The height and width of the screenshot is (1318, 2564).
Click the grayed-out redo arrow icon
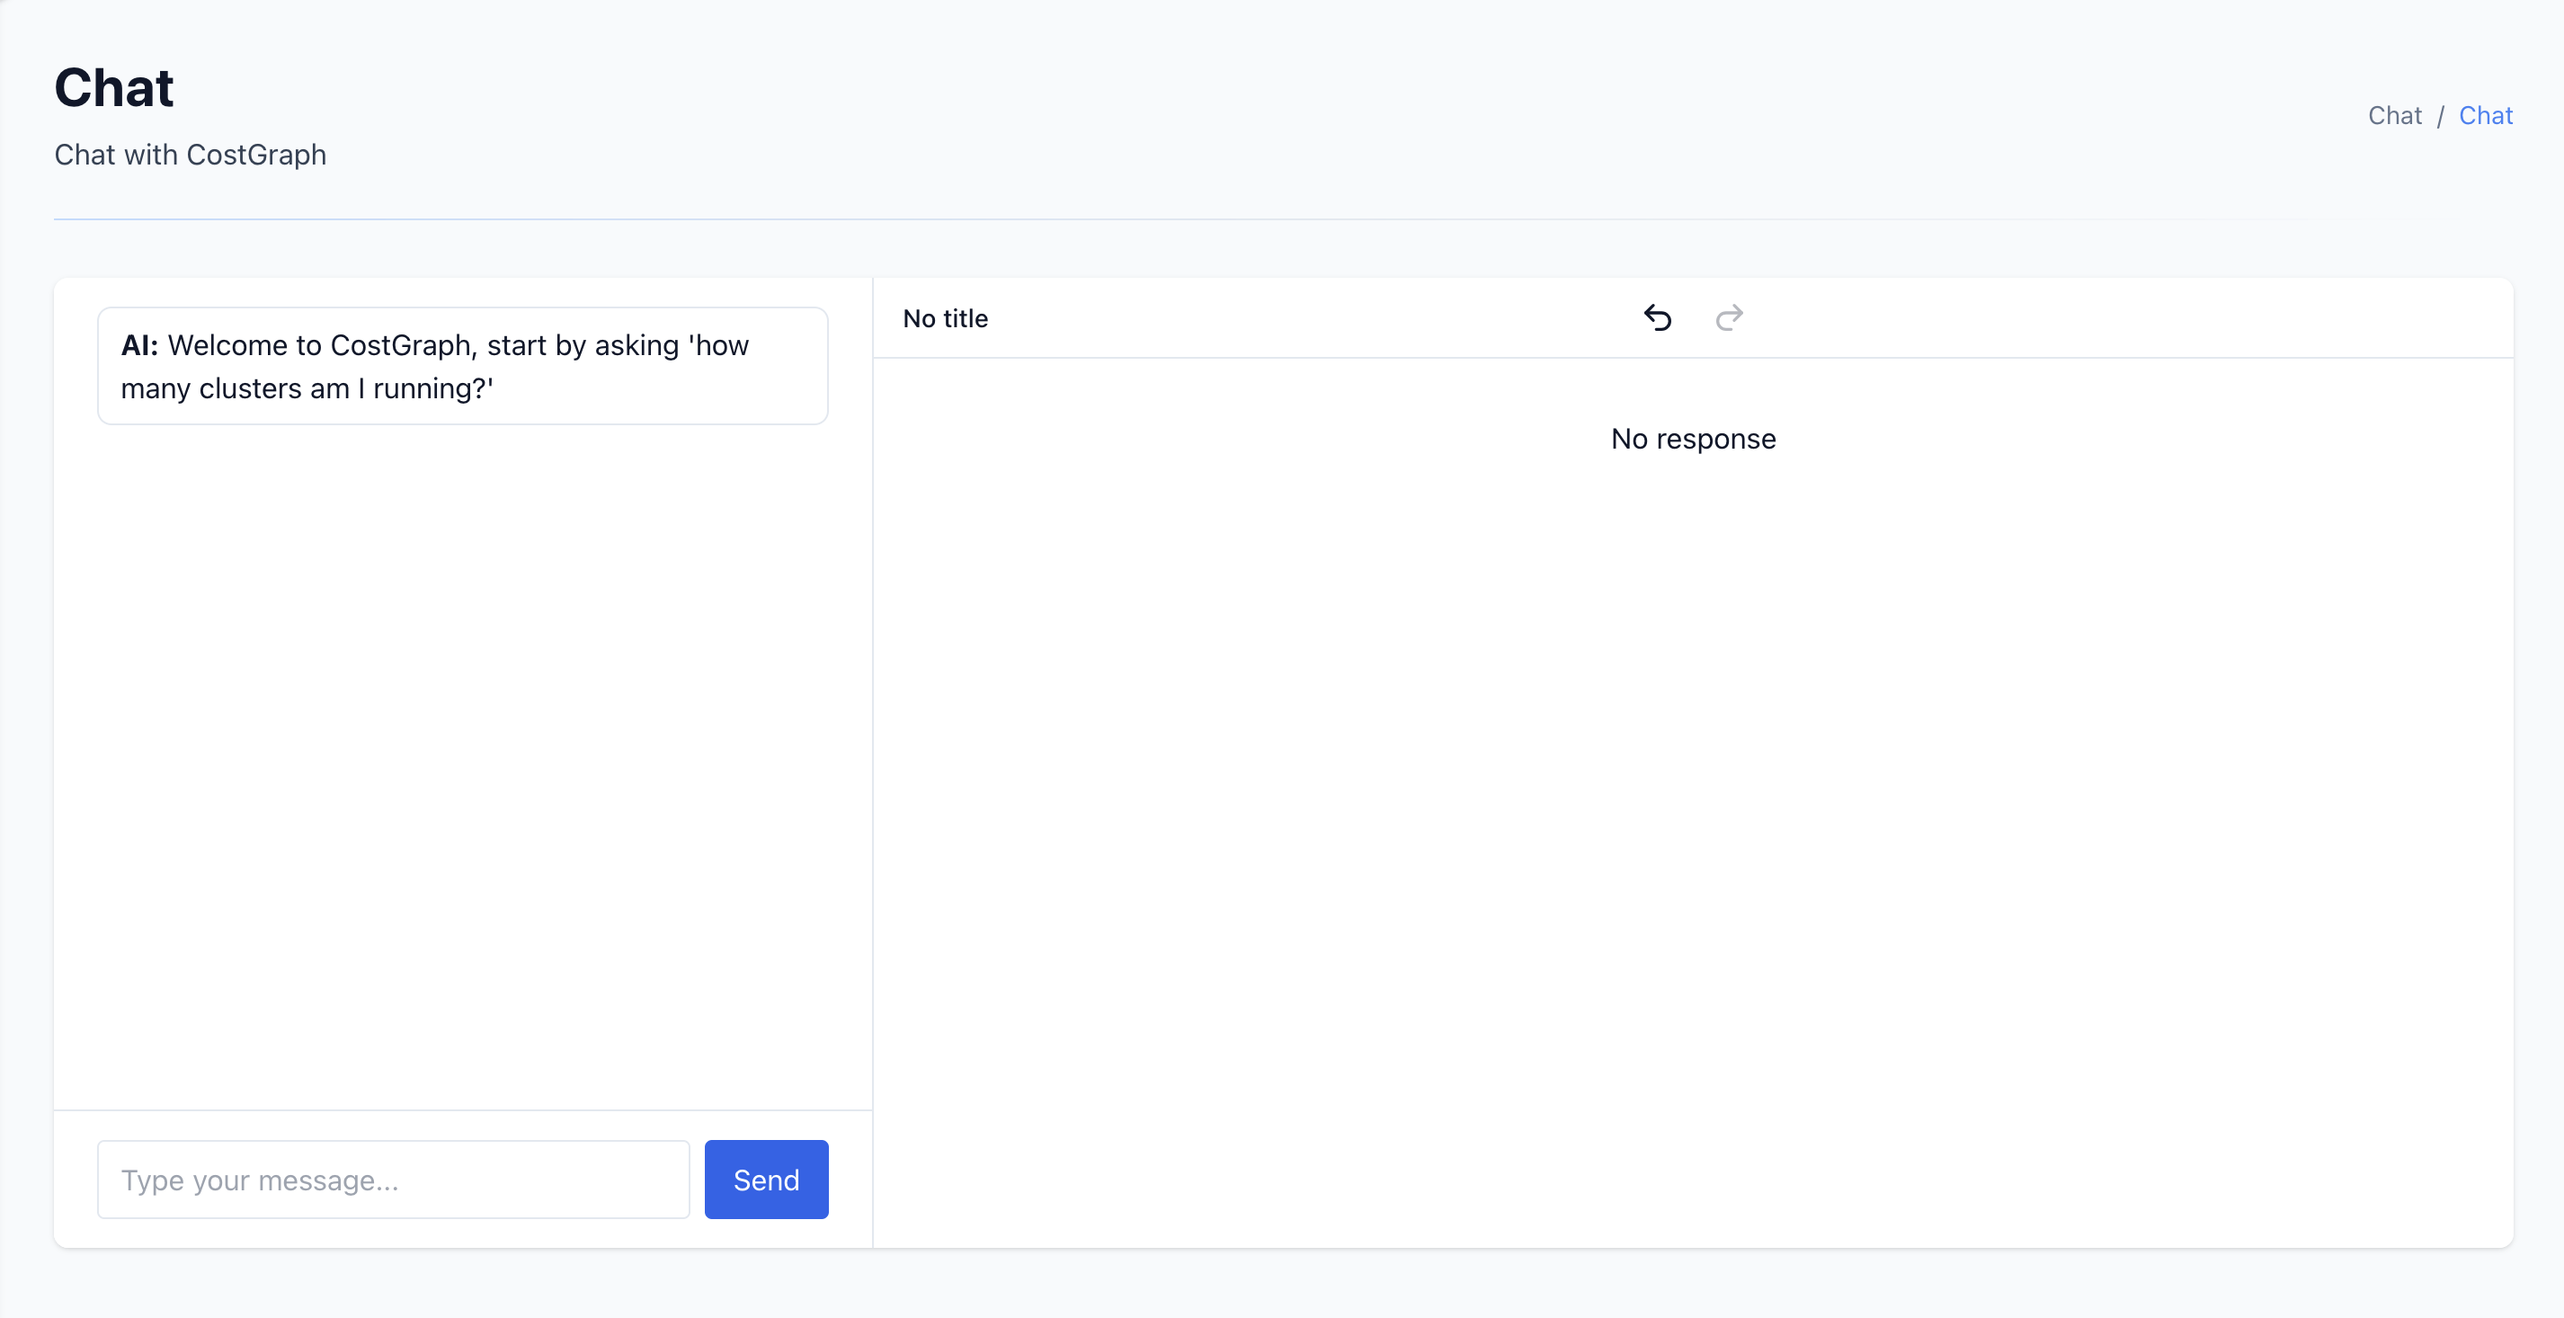pyautogui.click(x=1729, y=317)
